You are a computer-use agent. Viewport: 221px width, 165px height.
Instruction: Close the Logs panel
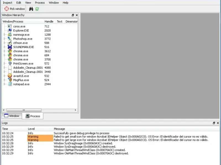pyautogui.click(x=218, y=123)
